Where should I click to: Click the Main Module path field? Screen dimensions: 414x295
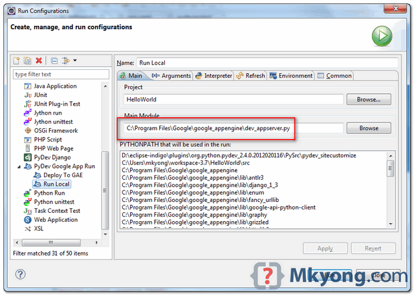click(234, 128)
